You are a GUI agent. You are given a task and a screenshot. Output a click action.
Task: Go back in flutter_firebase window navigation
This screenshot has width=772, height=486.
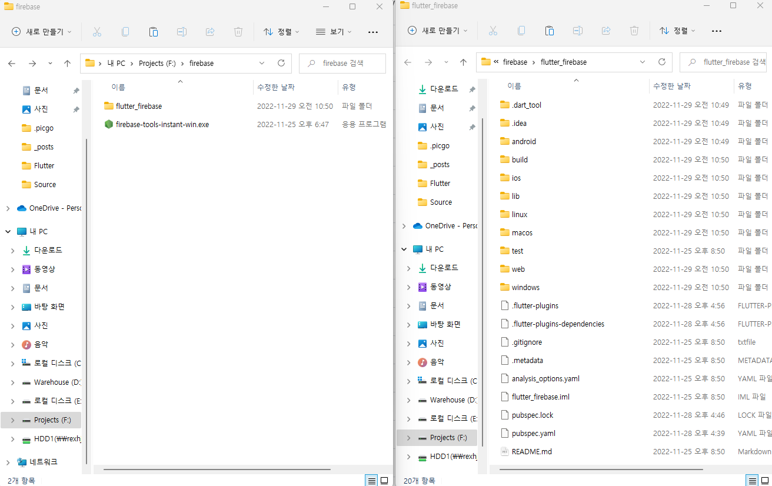(x=408, y=62)
